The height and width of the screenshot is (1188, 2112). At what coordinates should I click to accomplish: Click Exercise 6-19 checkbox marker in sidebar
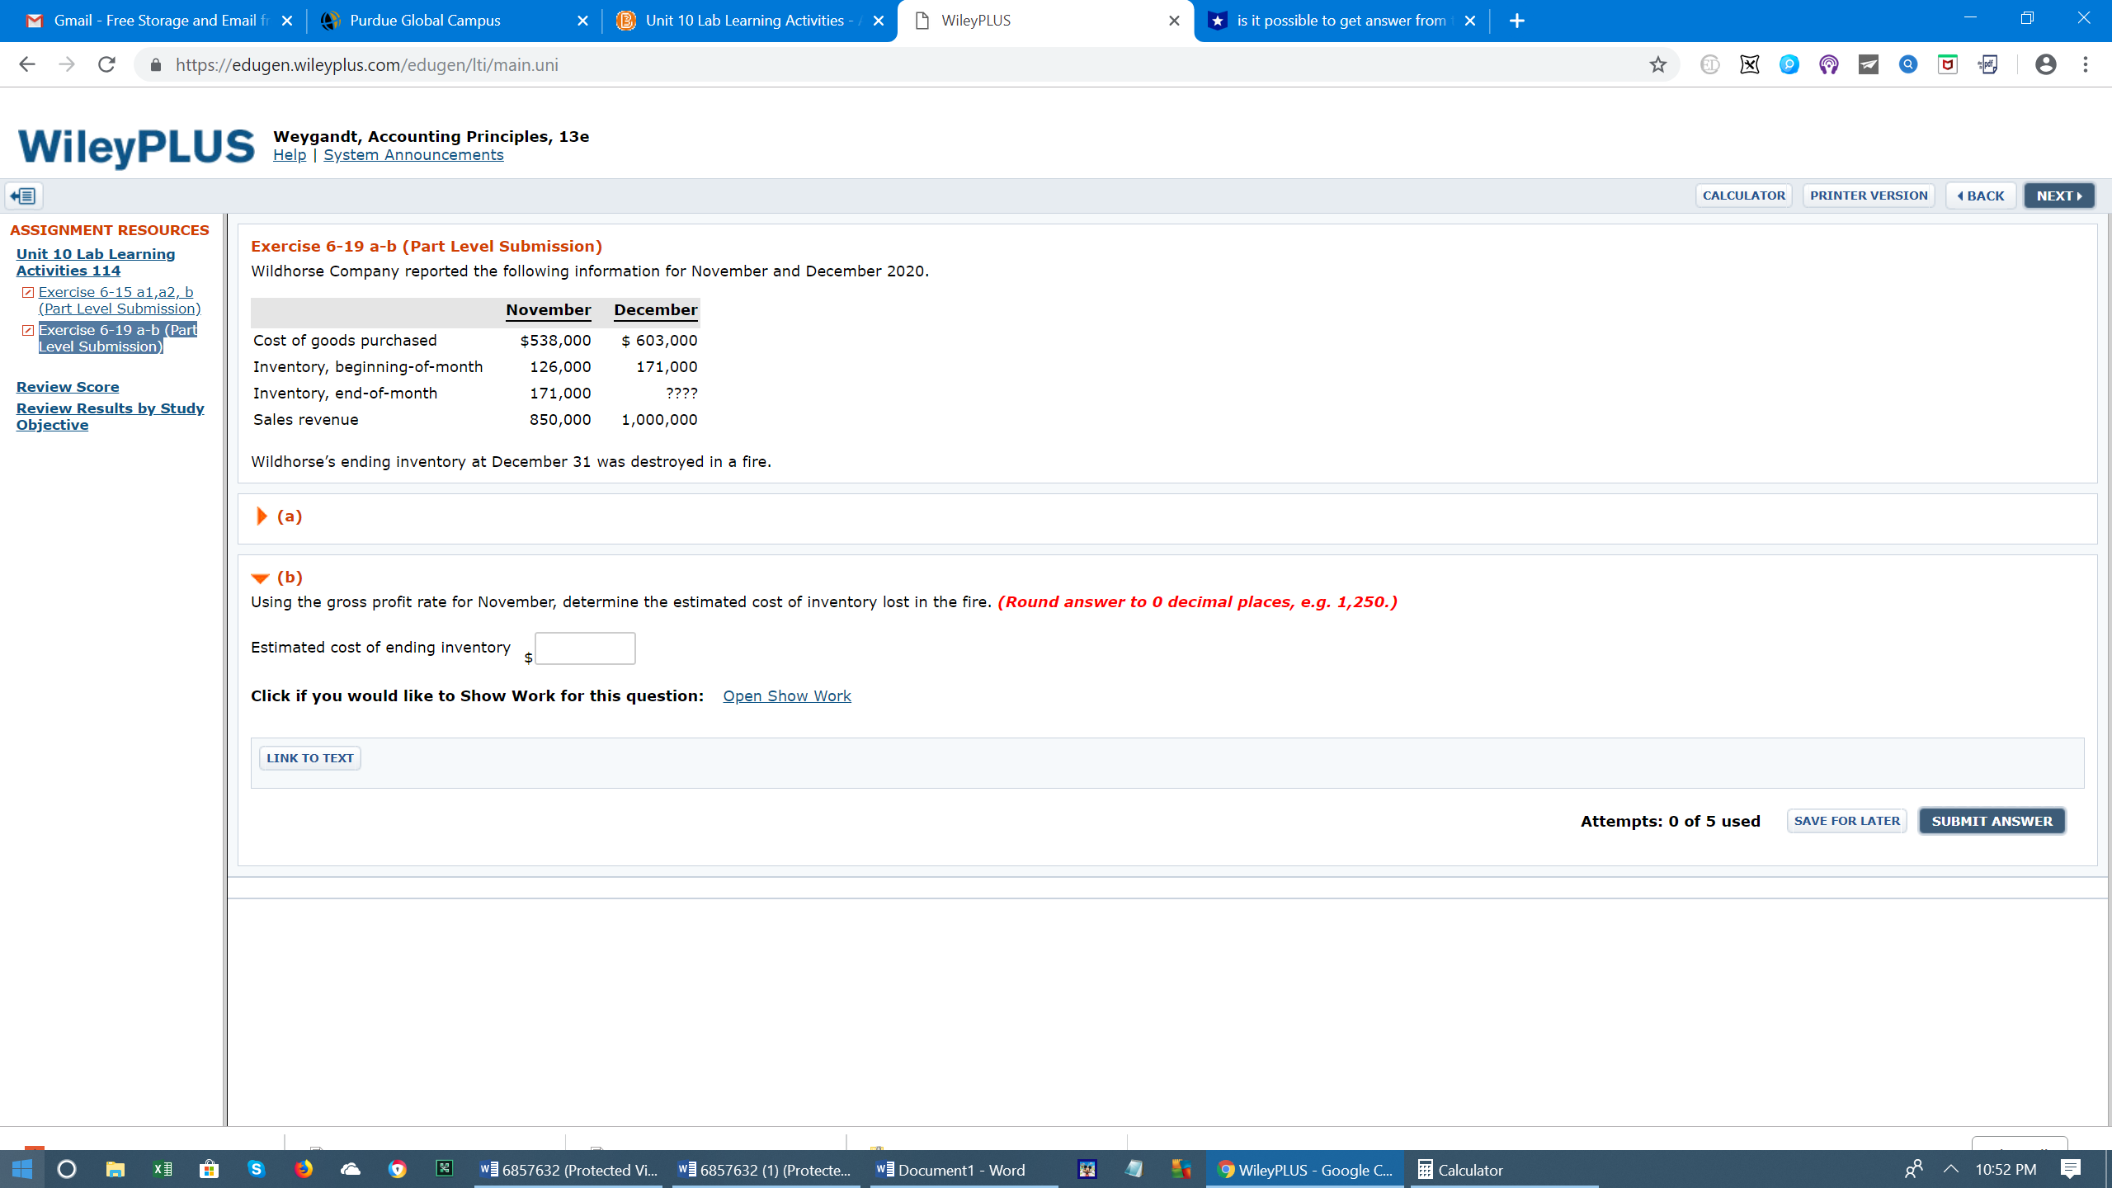pyautogui.click(x=28, y=330)
